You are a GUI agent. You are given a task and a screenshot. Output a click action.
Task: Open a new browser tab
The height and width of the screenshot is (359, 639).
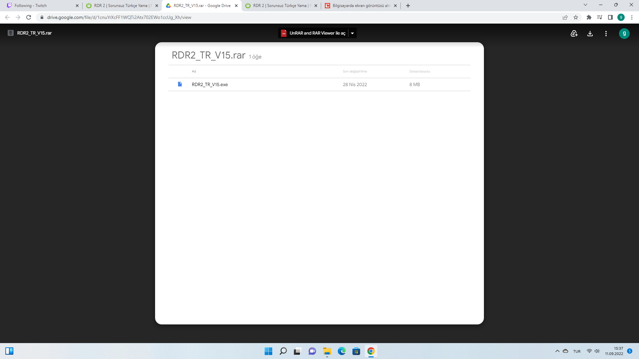[x=408, y=6]
